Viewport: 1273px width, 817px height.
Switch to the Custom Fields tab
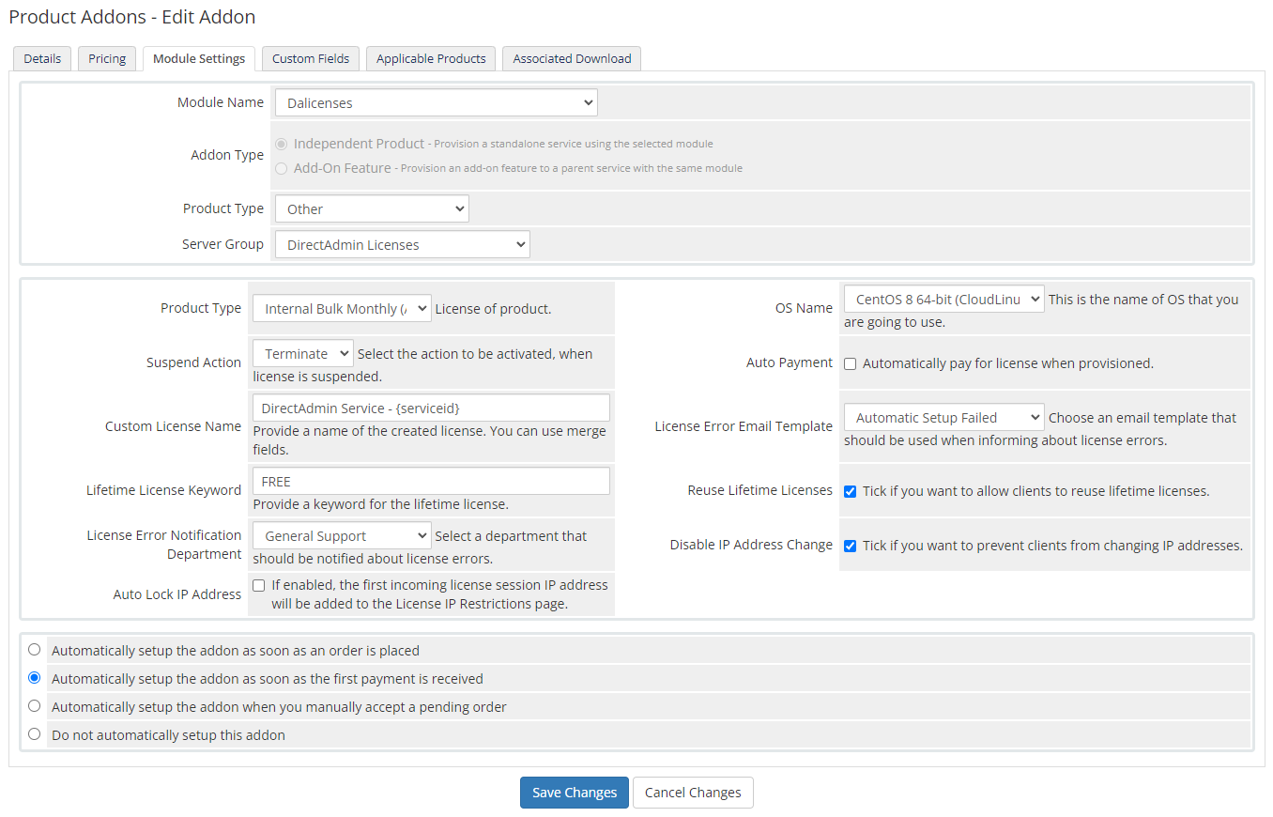tap(310, 58)
